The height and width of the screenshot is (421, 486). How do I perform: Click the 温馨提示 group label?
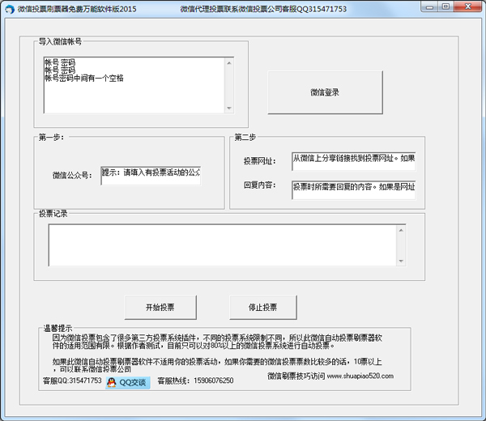58,329
